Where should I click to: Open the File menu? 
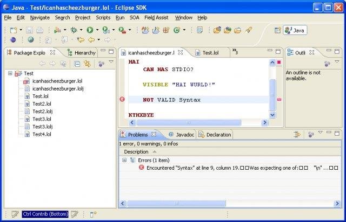click(8, 18)
